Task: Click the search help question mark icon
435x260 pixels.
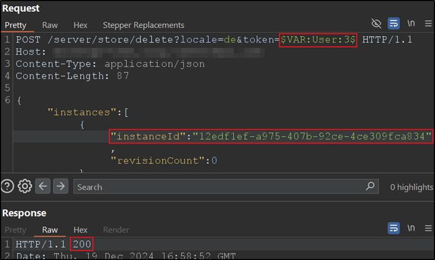Action: (8, 186)
